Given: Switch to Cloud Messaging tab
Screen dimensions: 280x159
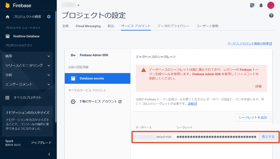Looking at the screenshot, I should [88, 26].
